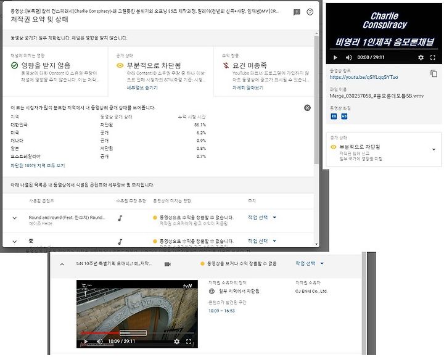Collapse the tvN 도깨비 claim row

62,264
